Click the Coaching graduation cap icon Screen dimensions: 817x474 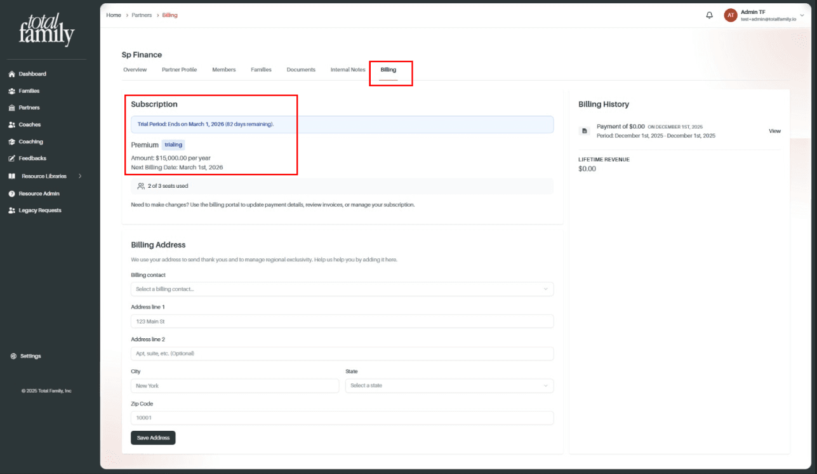pyautogui.click(x=11, y=142)
